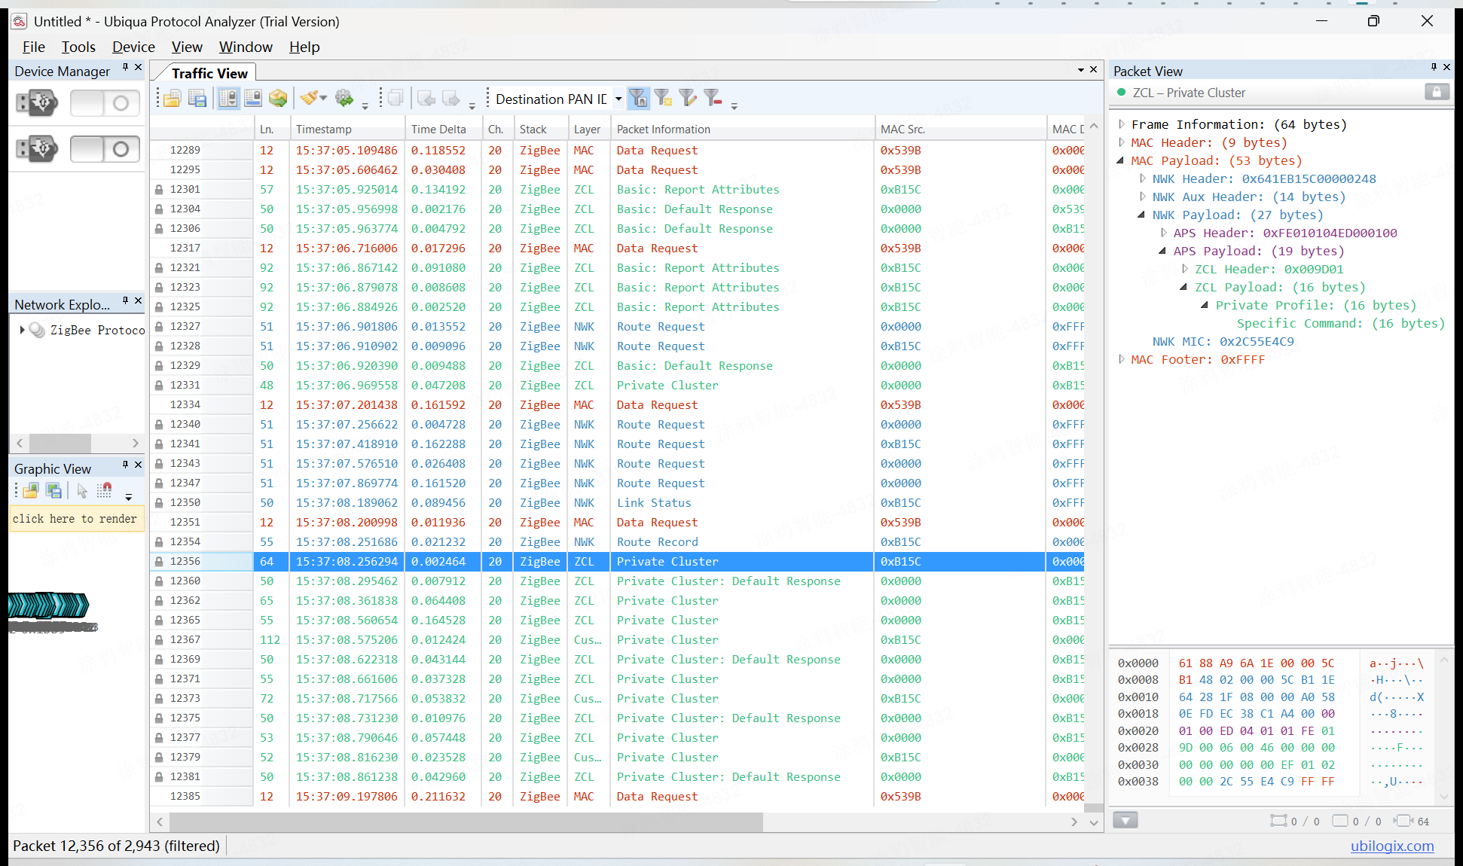Image resolution: width=1463 pixels, height=866 pixels.
Task: Click the lock icon in Packet View header
Action: [x=1437, y=92]
